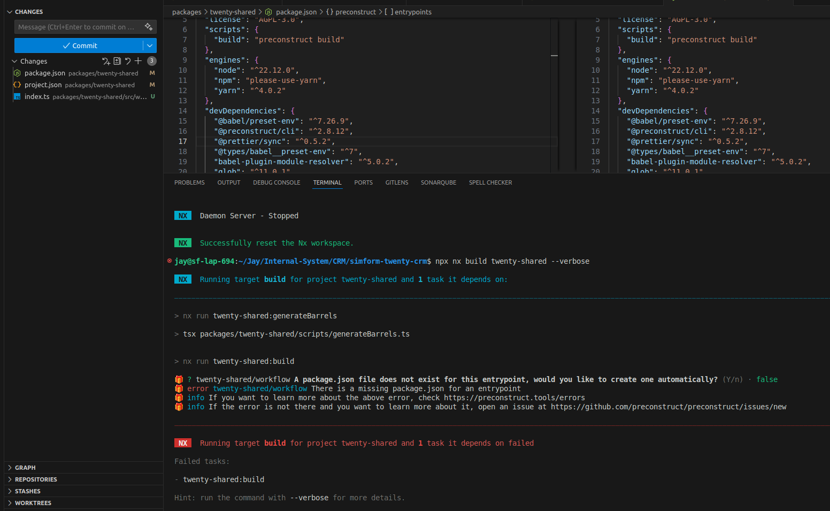Click "@preconstruct/cli" line in right editor
Image resolution: width=830 pixels, height=511 pixels.
tap(696, 131)
